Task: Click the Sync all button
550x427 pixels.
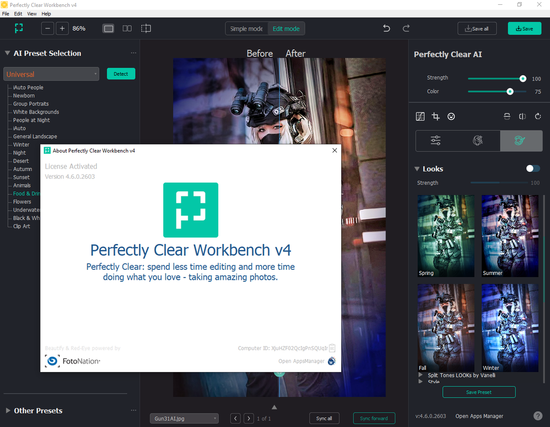Action: click(324, 418)
